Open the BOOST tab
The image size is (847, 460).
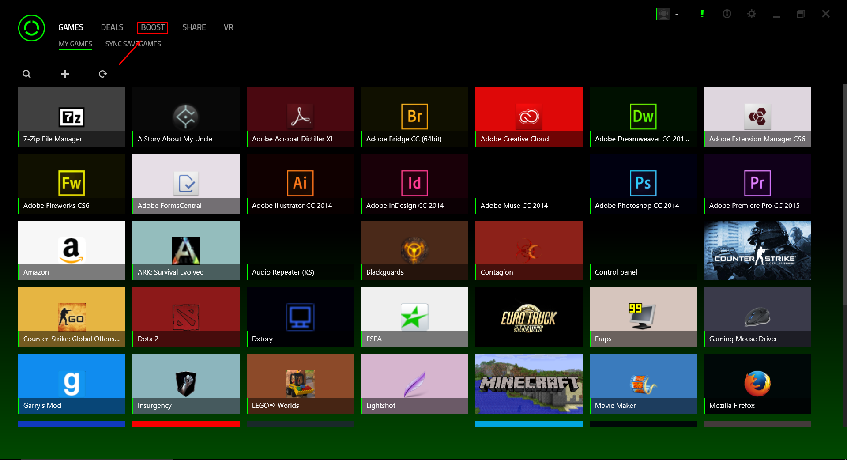pyautogui.click(x=153, y=27)
